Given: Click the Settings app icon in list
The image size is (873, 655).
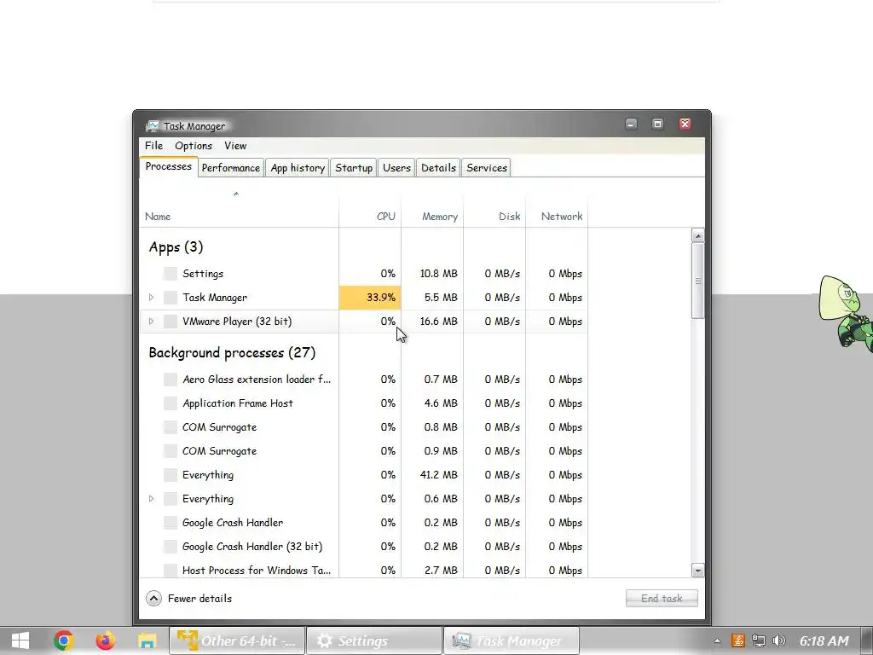Looking at the screenshot, I should (171, 274).
